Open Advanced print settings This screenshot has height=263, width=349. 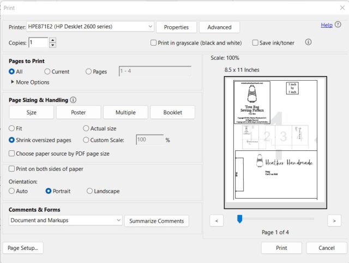219,27
